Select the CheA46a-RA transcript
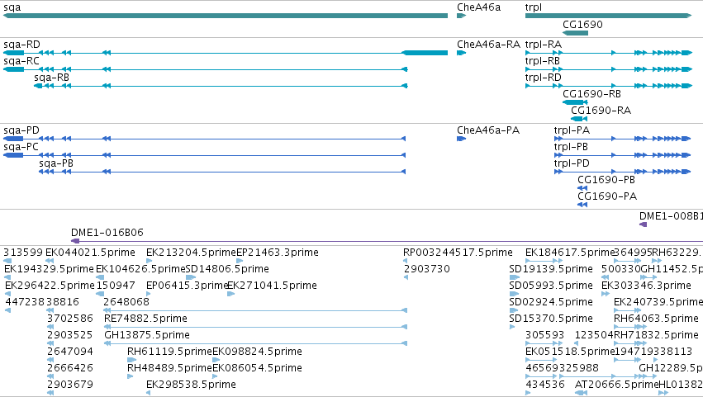703x397 pixels. pyautogui.click(x=461, y=53)
